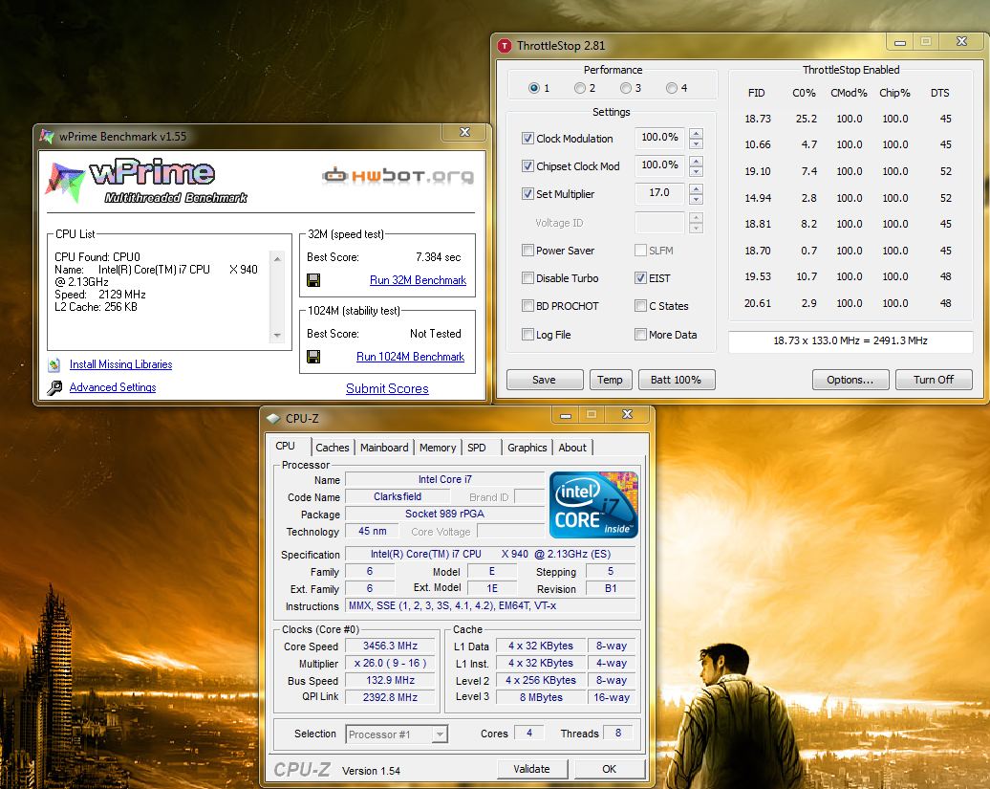
Task: Uncheck the EIST checkbox
Action: (x=640, y=278)
